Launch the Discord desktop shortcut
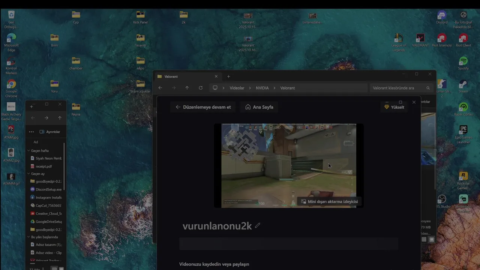 (442, 17)
